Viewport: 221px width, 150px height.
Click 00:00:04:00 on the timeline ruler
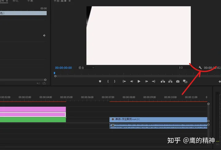point(46,97)
